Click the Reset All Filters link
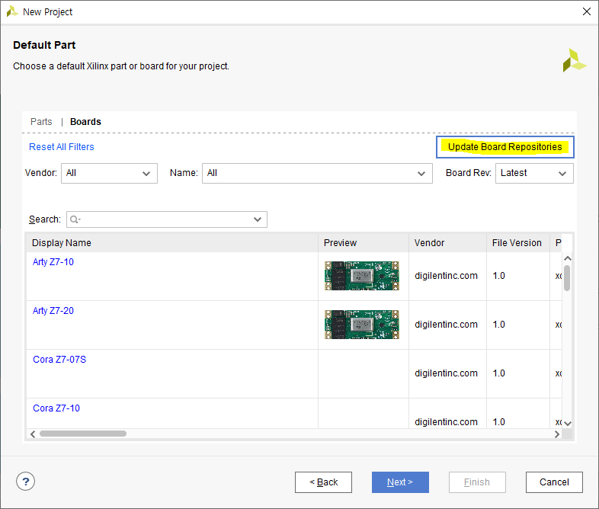 tap(62, 147)
